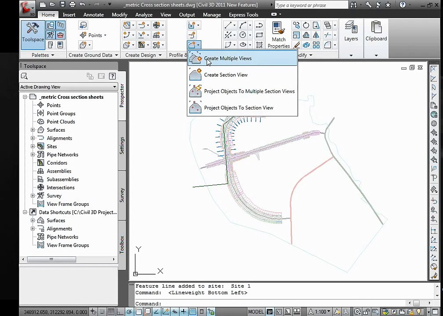Open the Active Drawing View dropdown

[69, 87]
